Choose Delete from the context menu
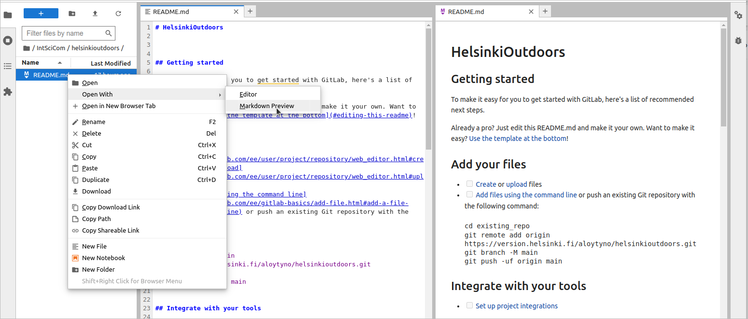 click(x=147, y=134)
